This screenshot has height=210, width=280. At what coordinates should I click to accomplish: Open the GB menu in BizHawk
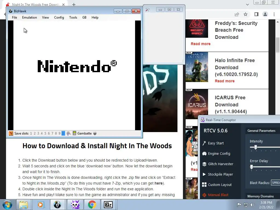(x=84, y=17)
